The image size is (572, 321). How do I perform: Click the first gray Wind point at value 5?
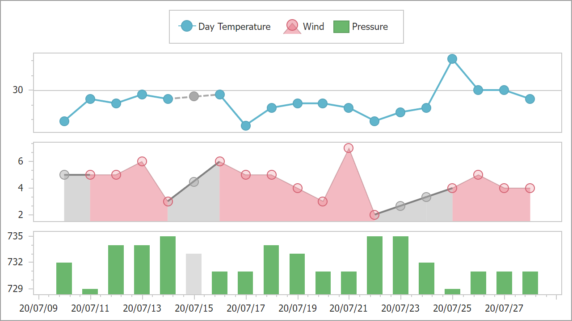click(64, 175)
